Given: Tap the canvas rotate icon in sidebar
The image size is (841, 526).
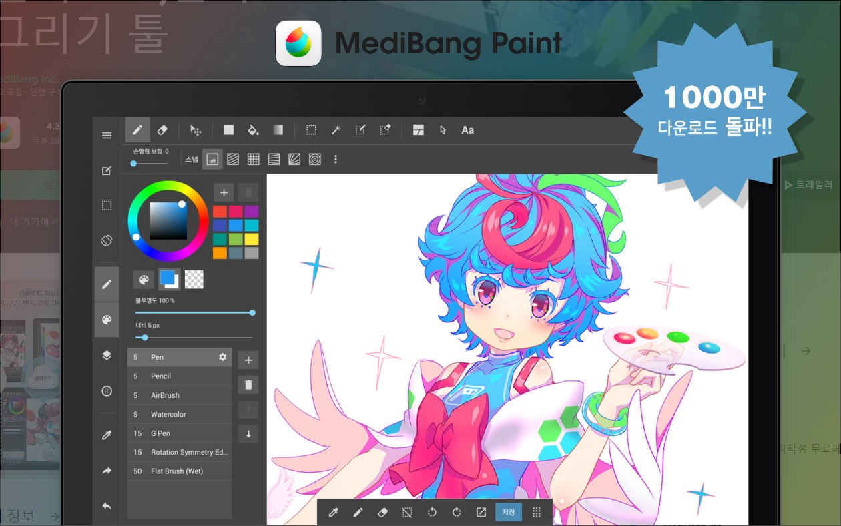Looking at the screenshot, I should point(107,240).
